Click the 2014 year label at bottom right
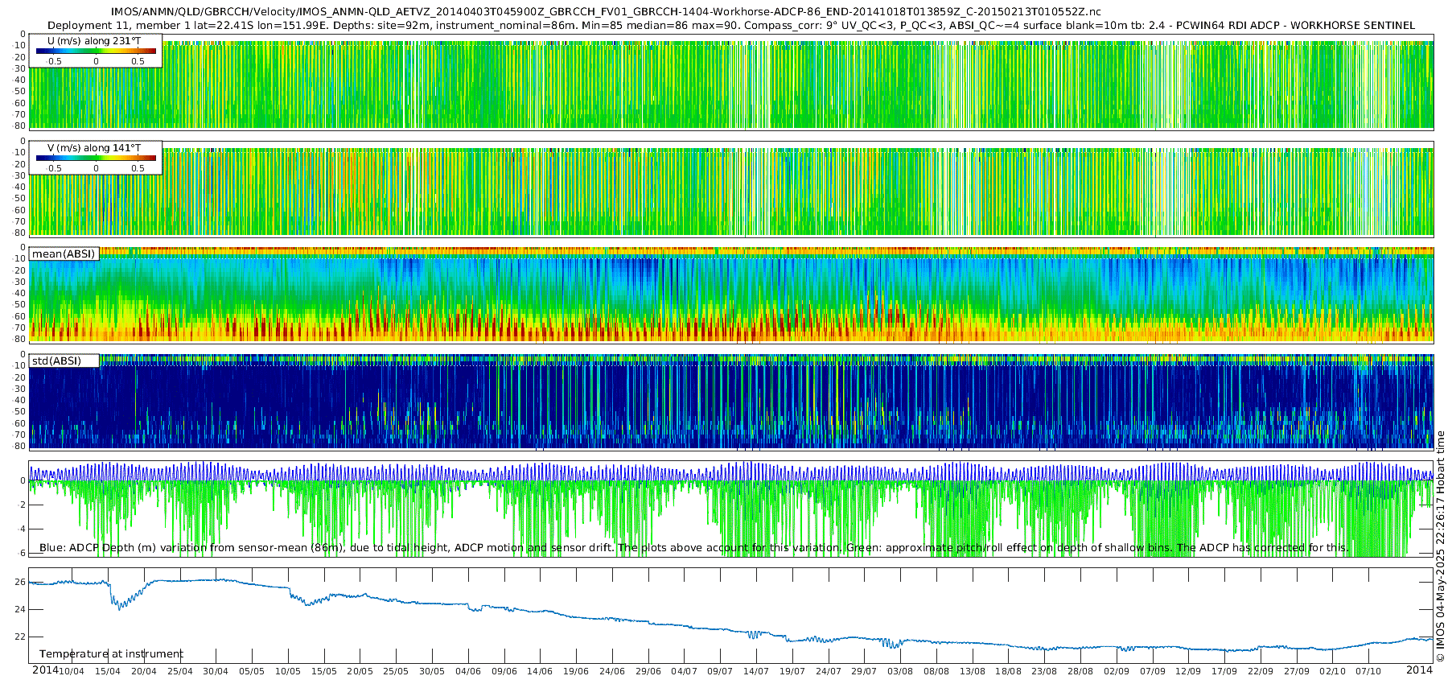 click(1419, 670)
